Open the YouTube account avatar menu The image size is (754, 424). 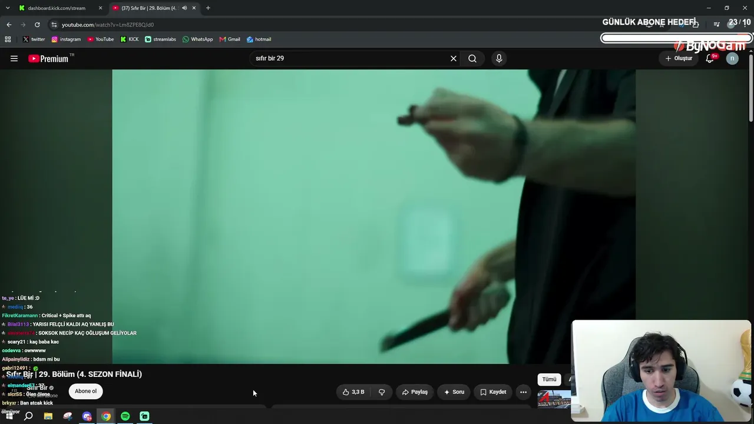tap(732, 58)
